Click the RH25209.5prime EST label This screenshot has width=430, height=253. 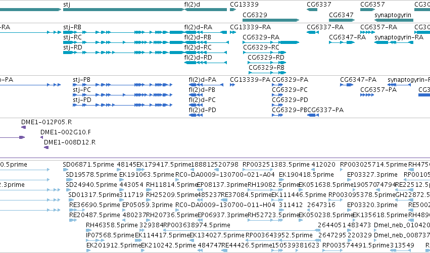coord(172,195)
